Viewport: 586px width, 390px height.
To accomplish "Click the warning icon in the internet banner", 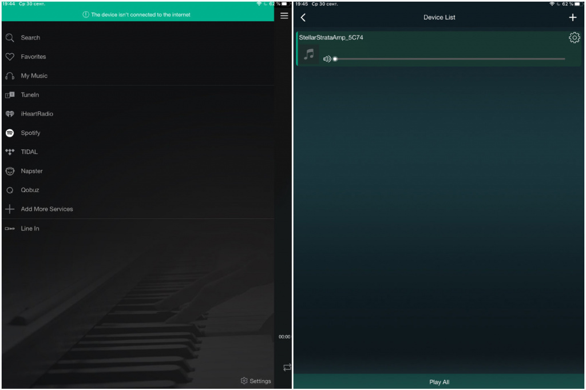I will tap(86, 14).
